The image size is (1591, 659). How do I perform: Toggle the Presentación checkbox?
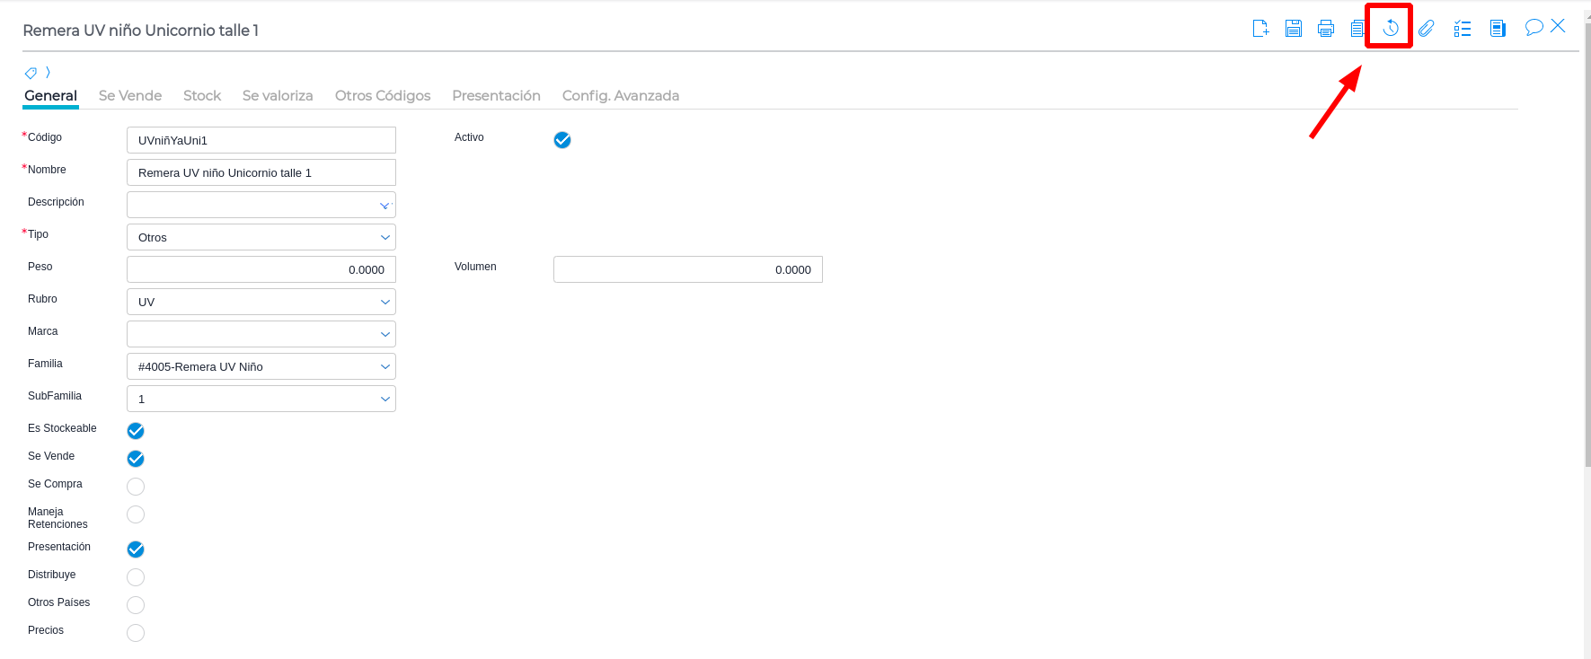tap(136, 549)
